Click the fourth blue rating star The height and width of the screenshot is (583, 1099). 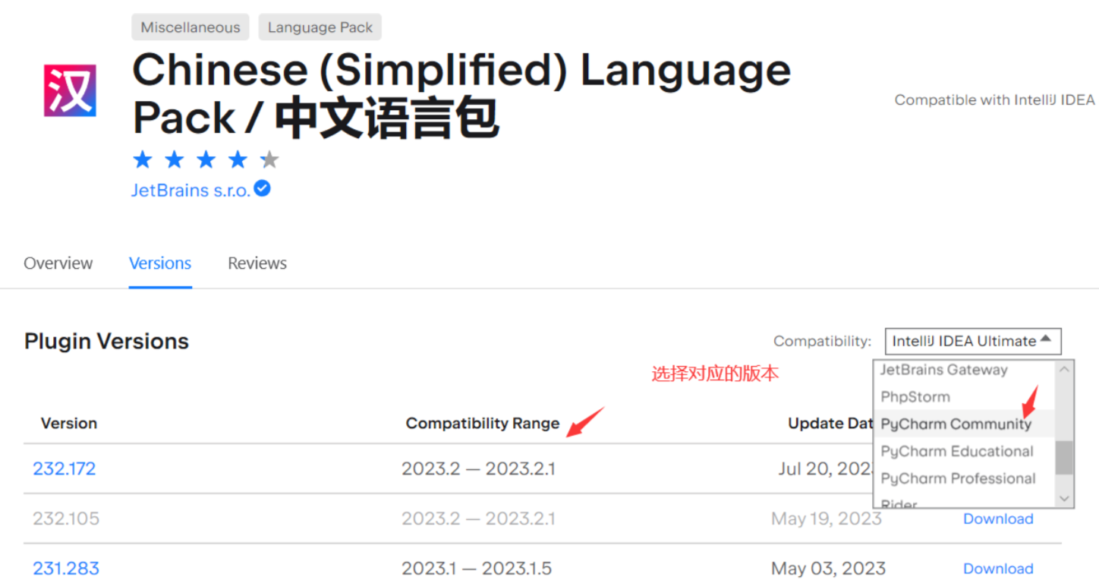pos(238,159)
